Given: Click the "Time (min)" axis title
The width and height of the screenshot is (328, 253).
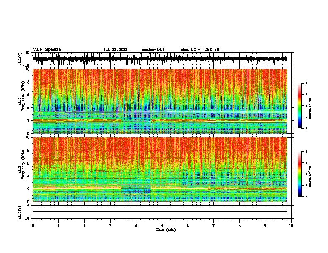Looking at the screenshot, I should pyautogui.click(x=166, y=229).
